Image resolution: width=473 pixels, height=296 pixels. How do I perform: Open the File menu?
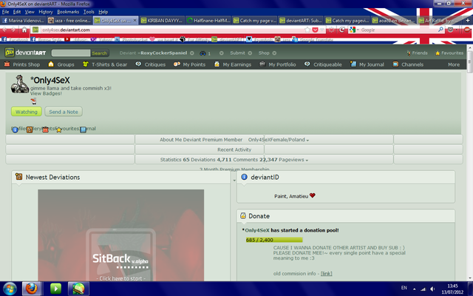point(5,12)
